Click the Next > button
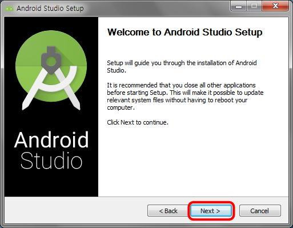Viewport: 293px width, 228px height. (211, 211)
